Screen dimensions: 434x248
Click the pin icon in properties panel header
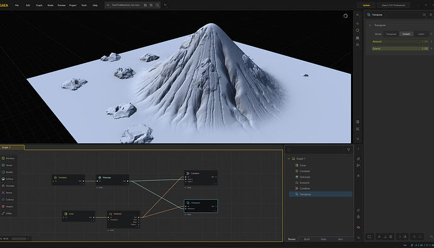coord(425,14)
